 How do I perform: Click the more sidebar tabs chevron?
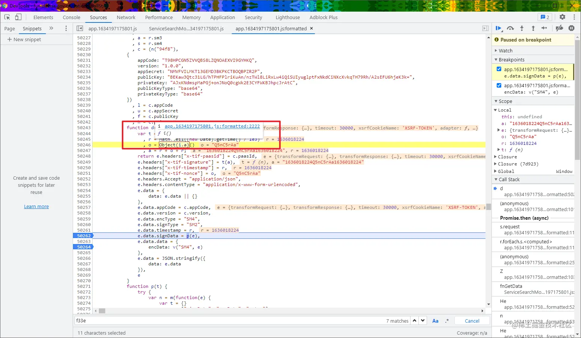51,28
